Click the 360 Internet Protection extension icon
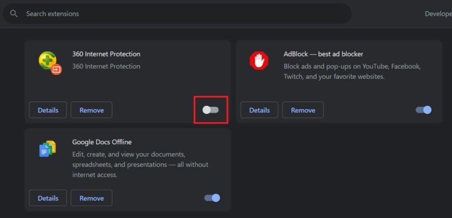 50,63
